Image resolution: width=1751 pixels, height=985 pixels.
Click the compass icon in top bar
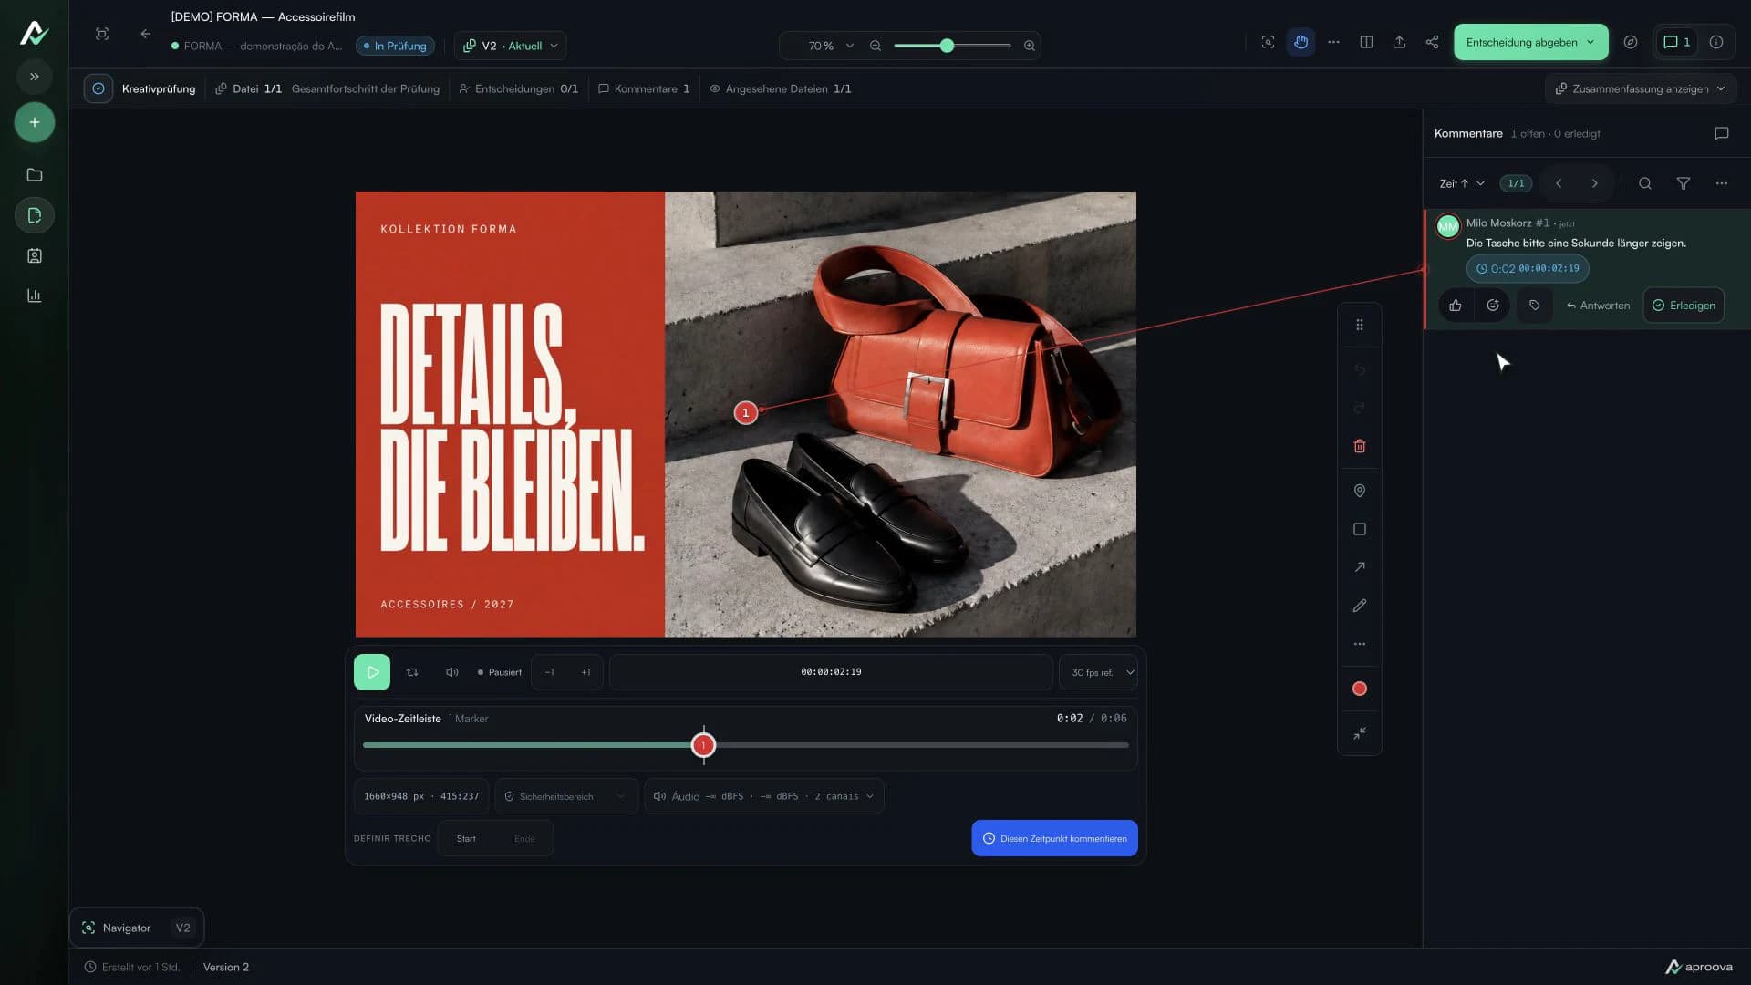coord(1631,42)
